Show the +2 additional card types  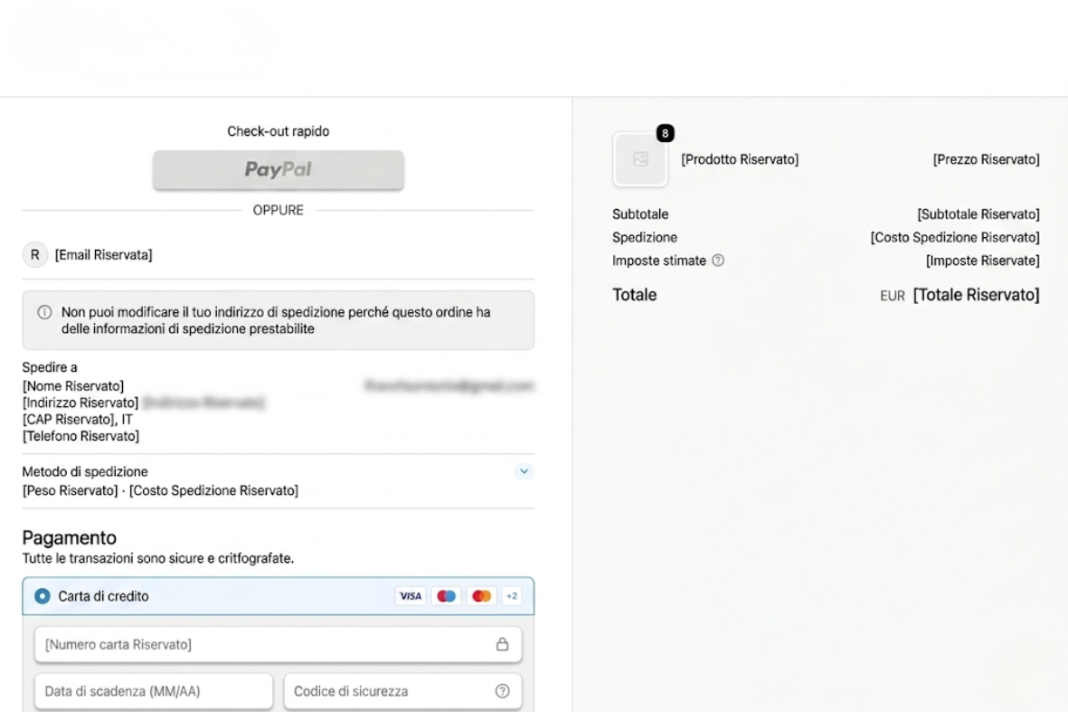[512, 596]
